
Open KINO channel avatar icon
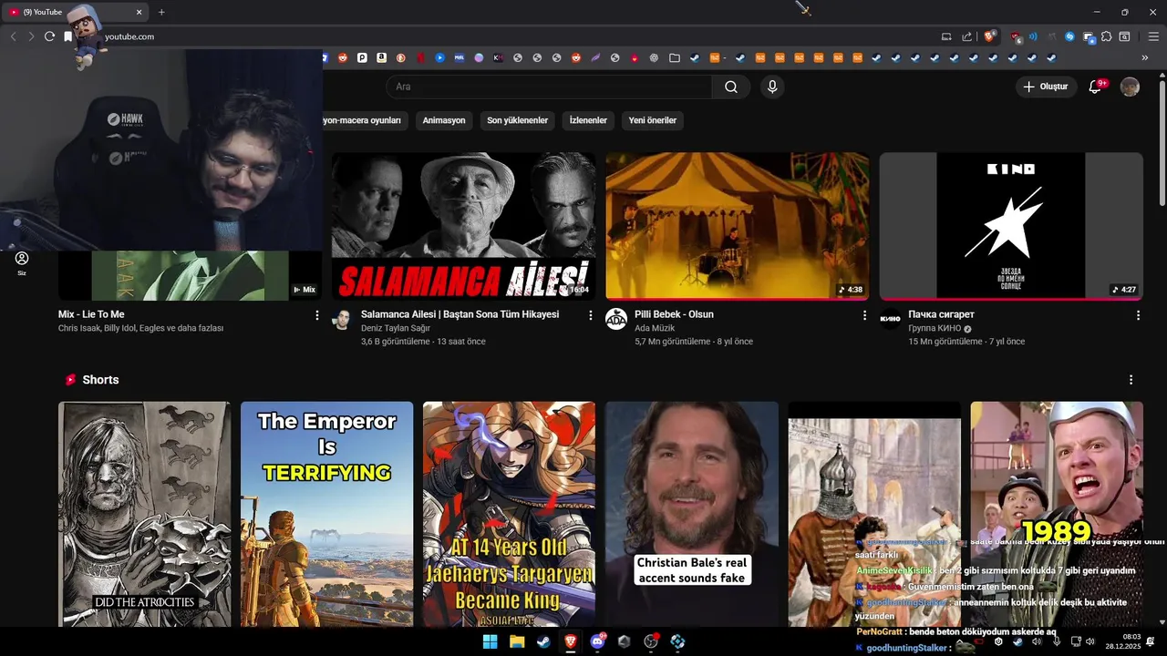890,319
